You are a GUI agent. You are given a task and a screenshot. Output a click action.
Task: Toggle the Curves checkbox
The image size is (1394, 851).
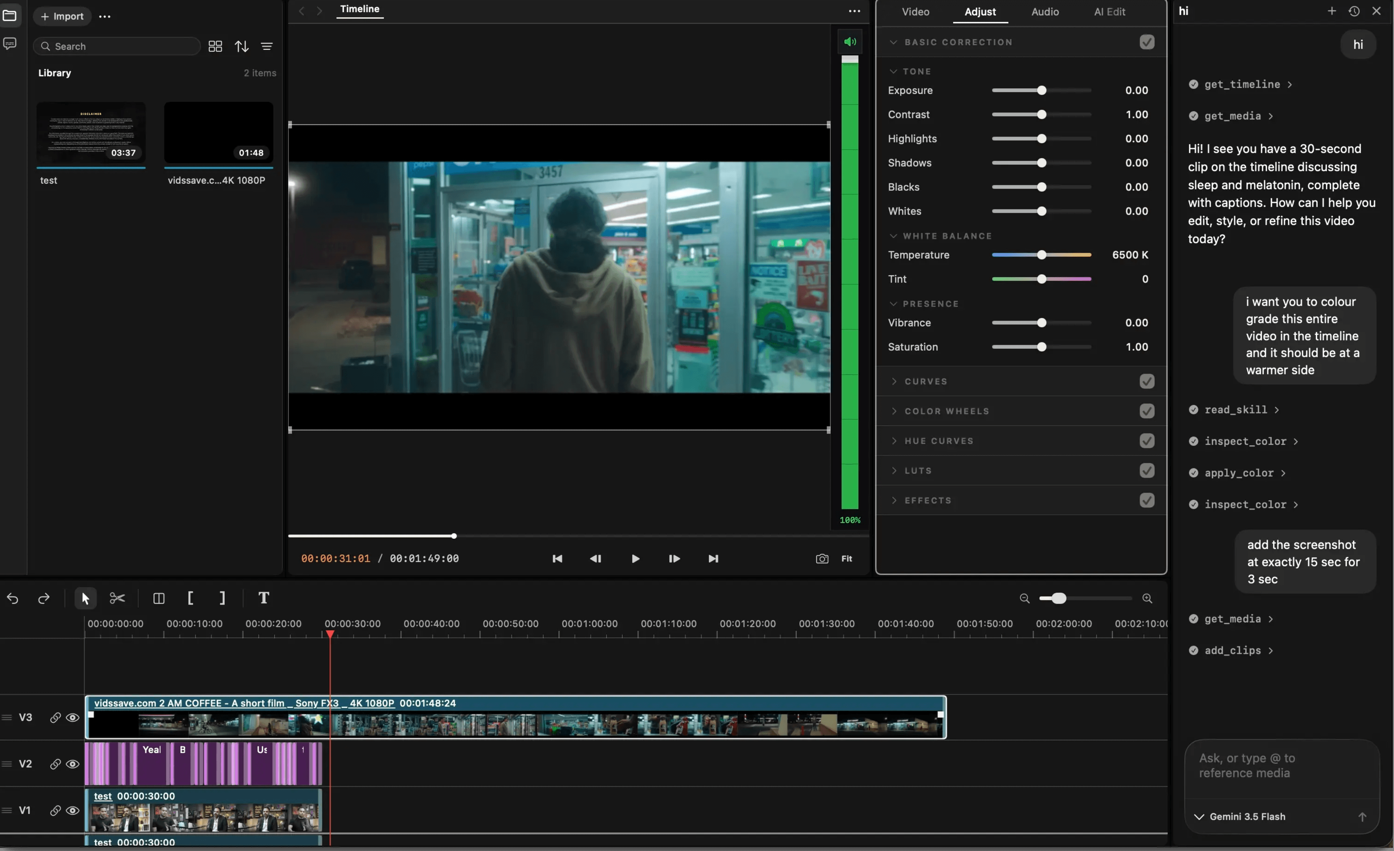click(1147, 381)
